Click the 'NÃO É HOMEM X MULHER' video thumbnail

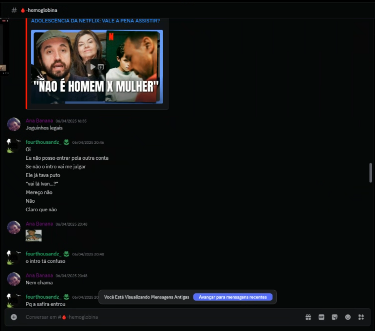pos(97,67)
